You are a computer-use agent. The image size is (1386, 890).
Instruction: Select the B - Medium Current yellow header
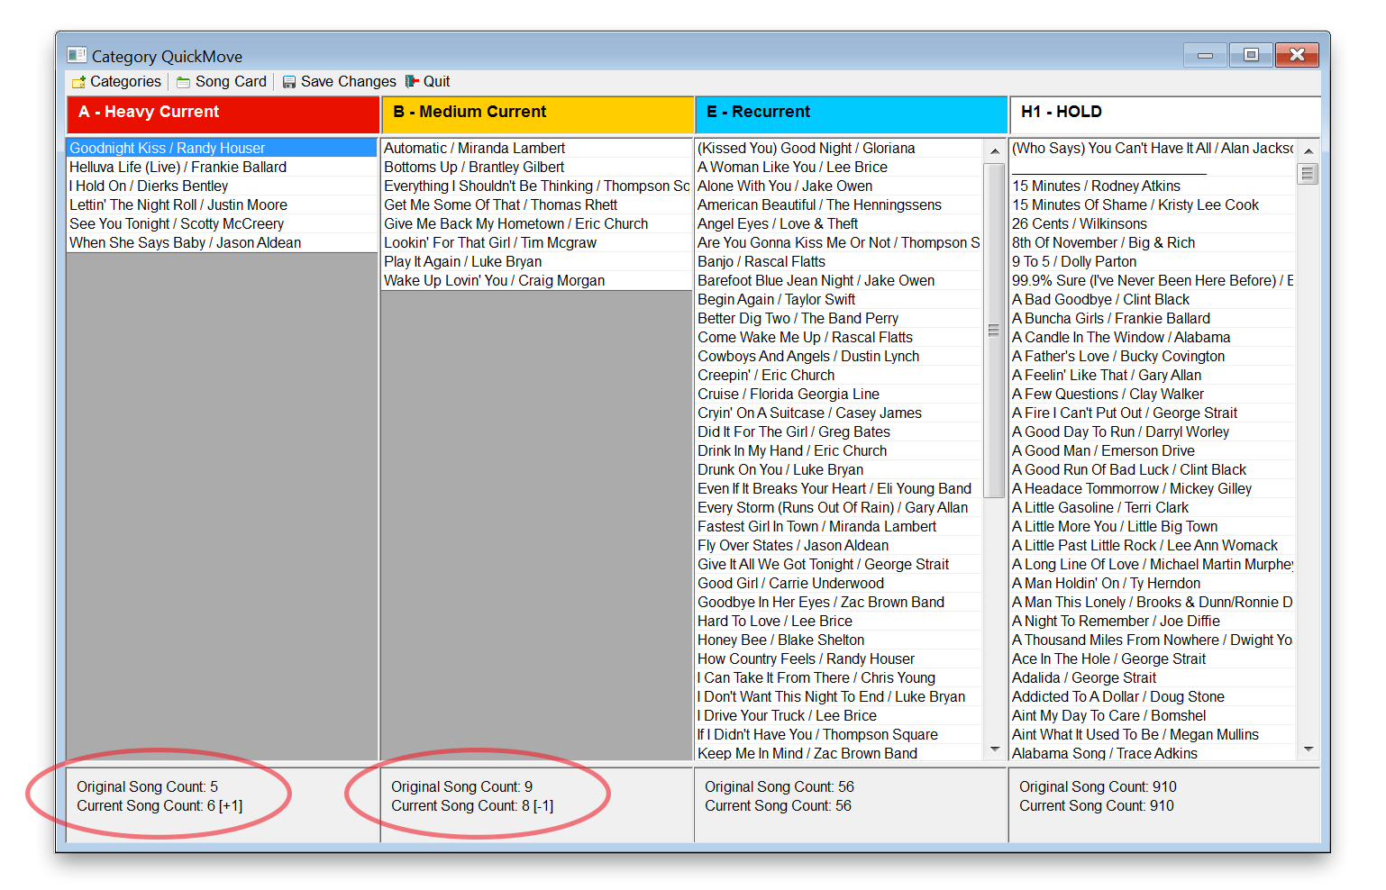click(x=536, y=114)
